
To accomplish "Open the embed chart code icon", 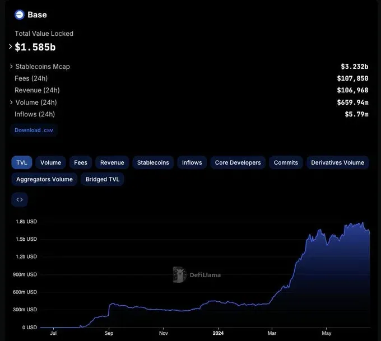I will point(20,200).
